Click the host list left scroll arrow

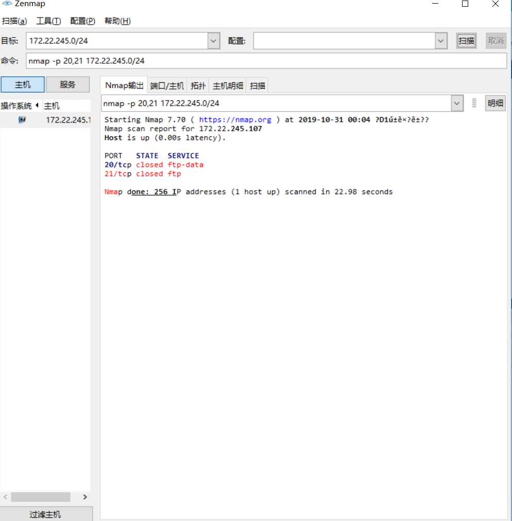pos(5,497)
